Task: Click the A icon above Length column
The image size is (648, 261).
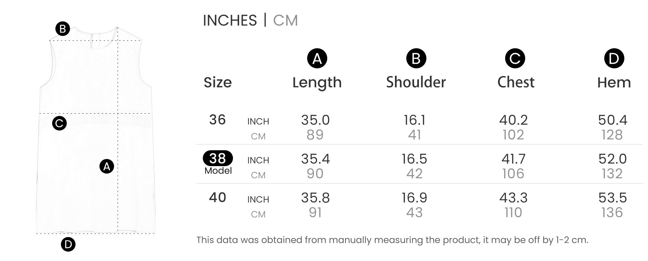Action: point(317,59)
